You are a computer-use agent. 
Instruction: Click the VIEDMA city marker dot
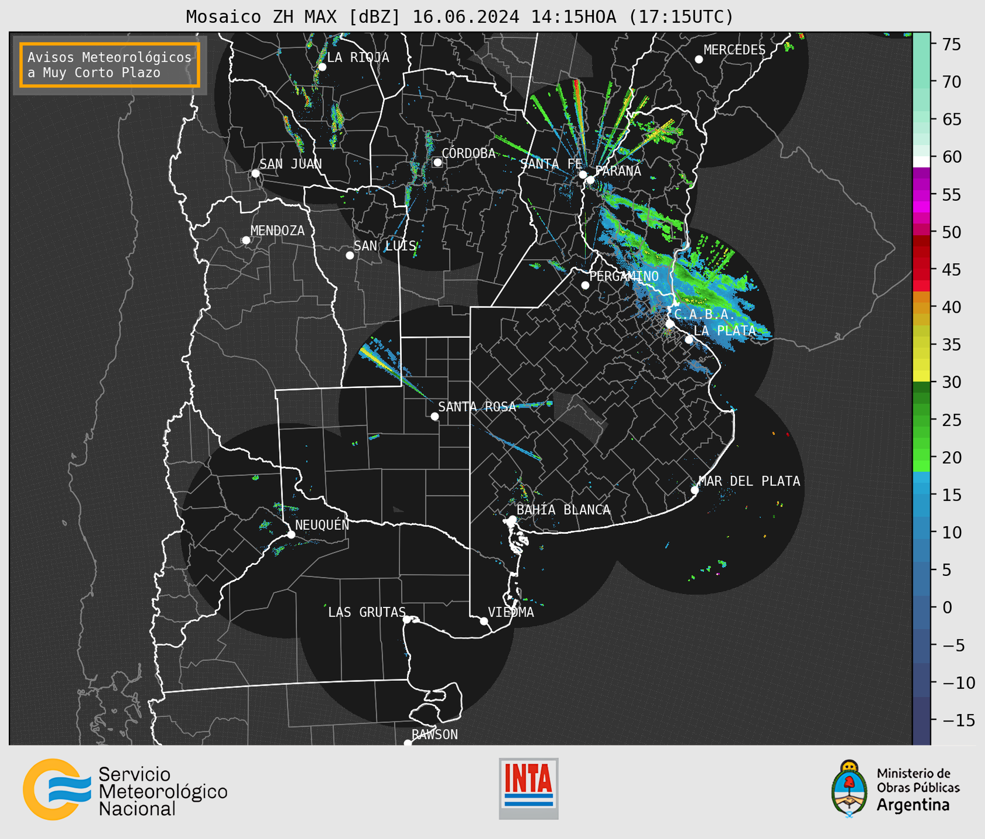pyautogui.click(x=484, y=621)
